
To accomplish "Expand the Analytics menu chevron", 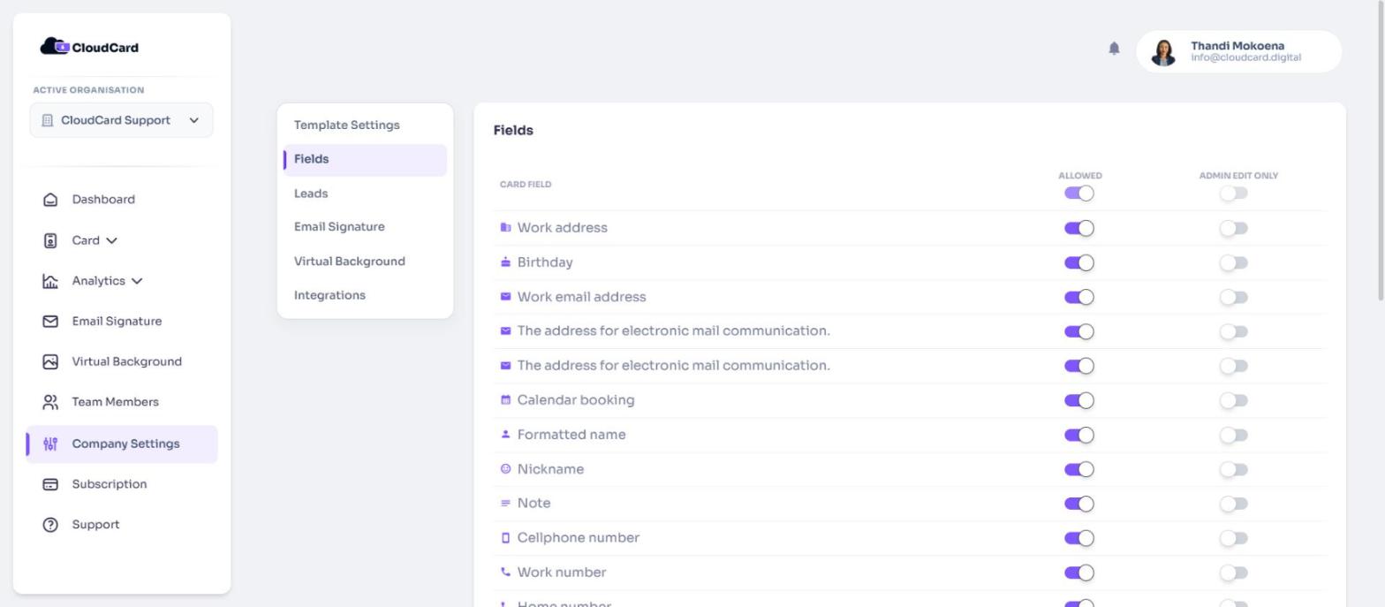I will point(137,281).
